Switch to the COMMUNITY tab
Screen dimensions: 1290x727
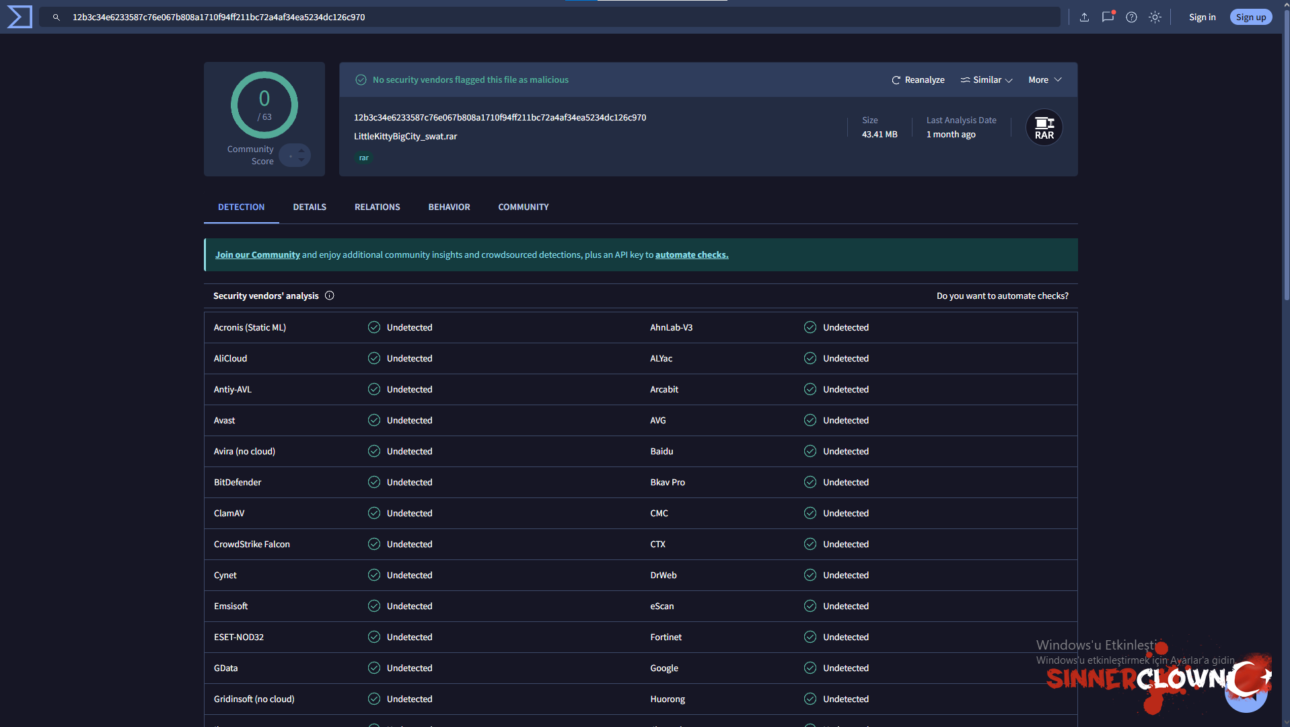524,207
